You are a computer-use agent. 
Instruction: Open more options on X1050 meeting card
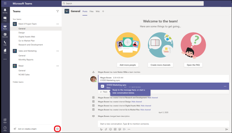pos(225,86)
